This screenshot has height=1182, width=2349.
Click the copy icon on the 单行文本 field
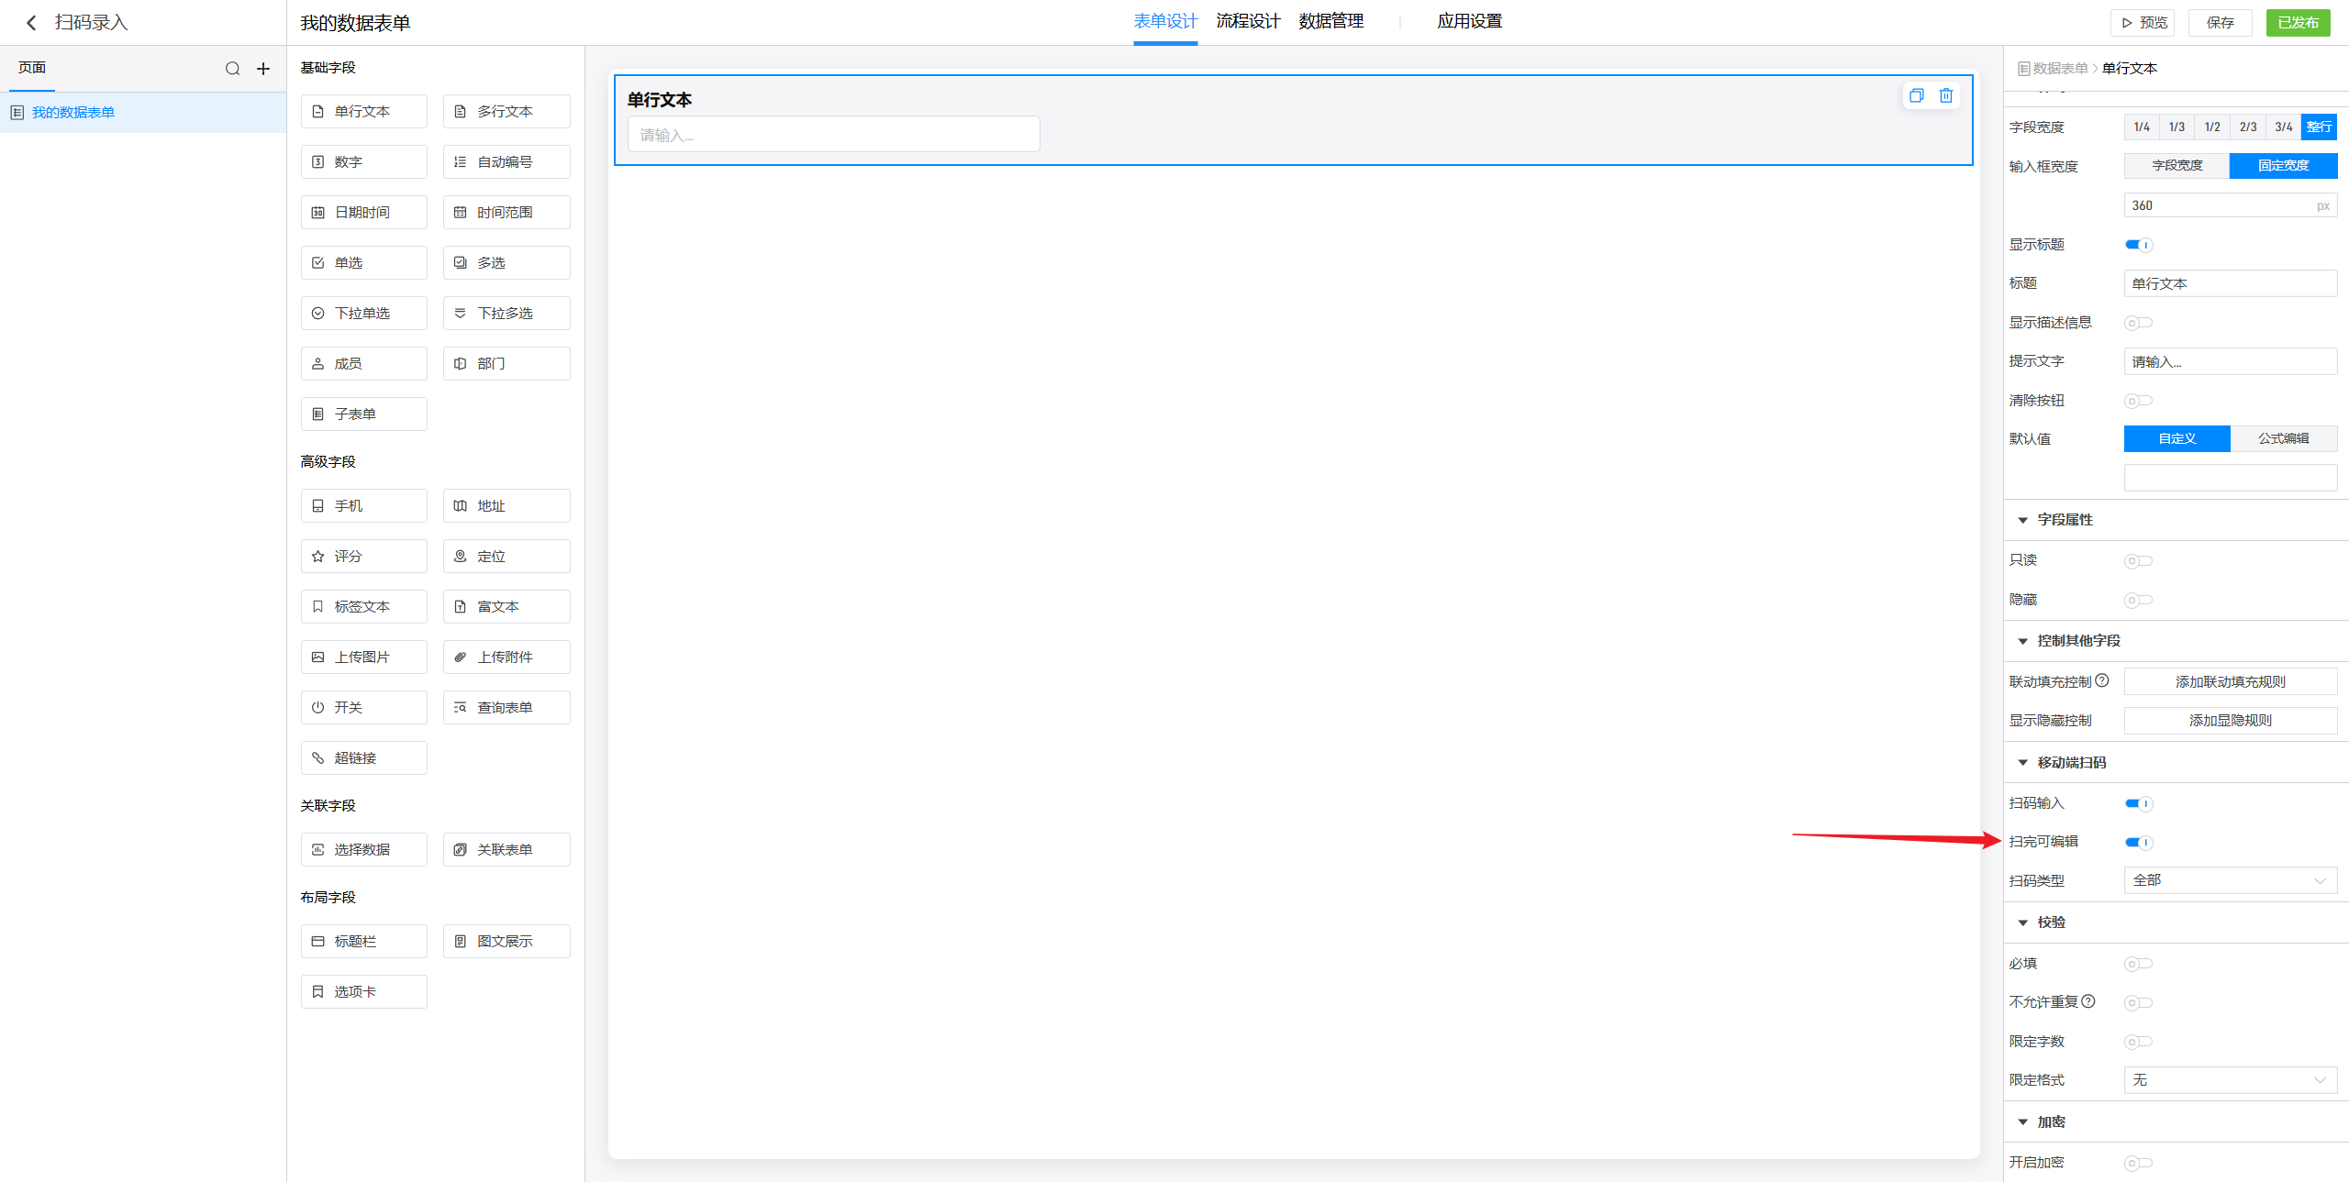[x=1916, y=95]
